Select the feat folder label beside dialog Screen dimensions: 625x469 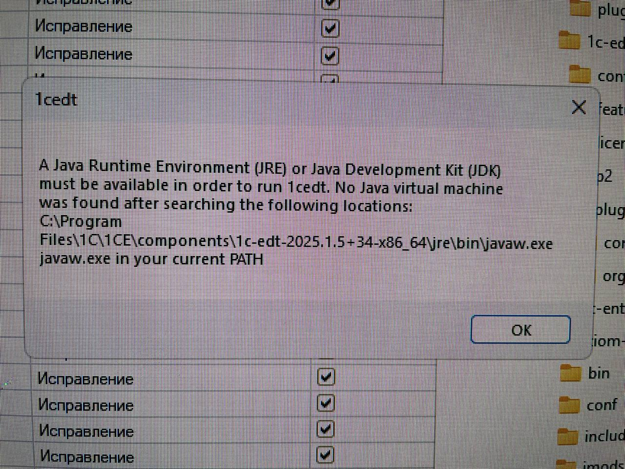pos(612,111)
